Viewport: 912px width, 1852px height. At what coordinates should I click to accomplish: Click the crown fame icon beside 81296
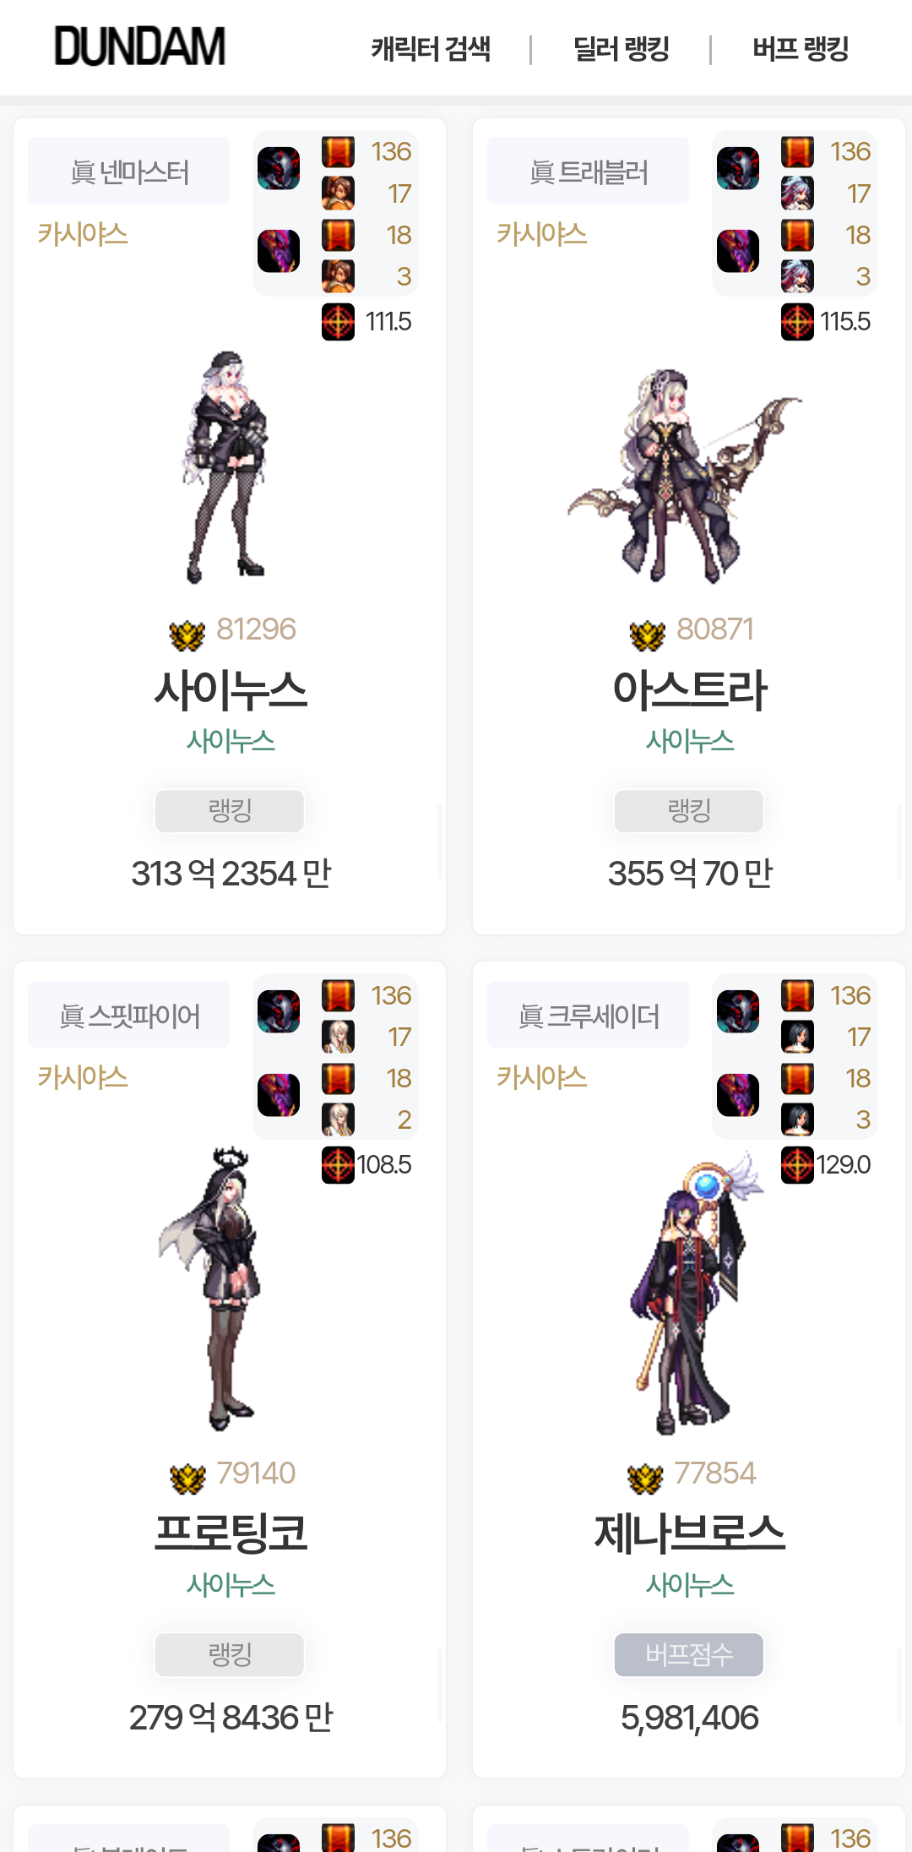(x=187, y=635)
